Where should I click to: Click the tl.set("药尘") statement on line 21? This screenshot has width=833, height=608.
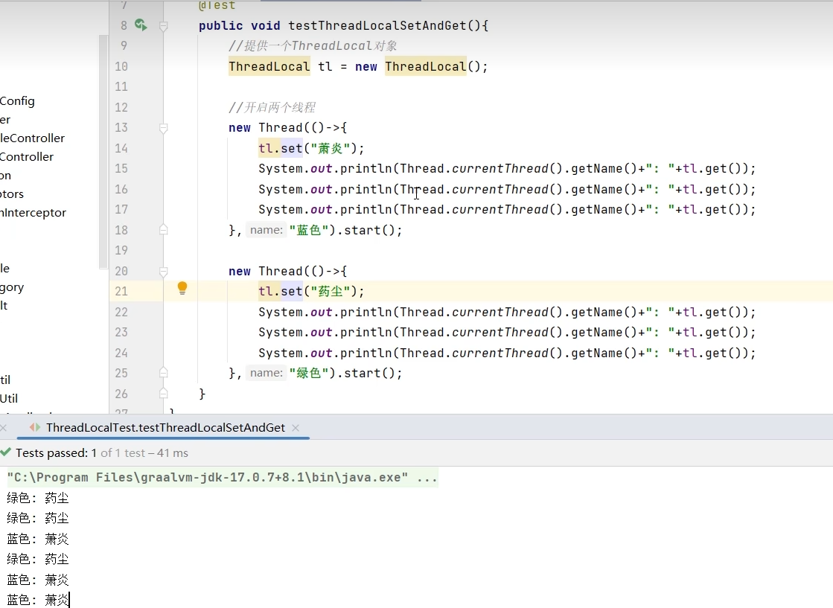311,291
